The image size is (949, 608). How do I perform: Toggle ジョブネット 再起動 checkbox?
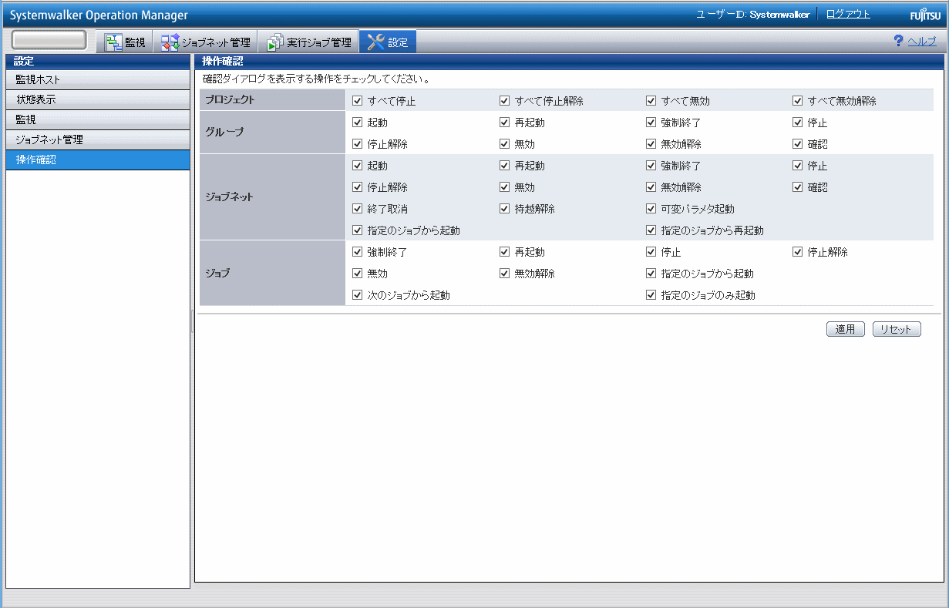pyautogui.click(x=504, y=165)
